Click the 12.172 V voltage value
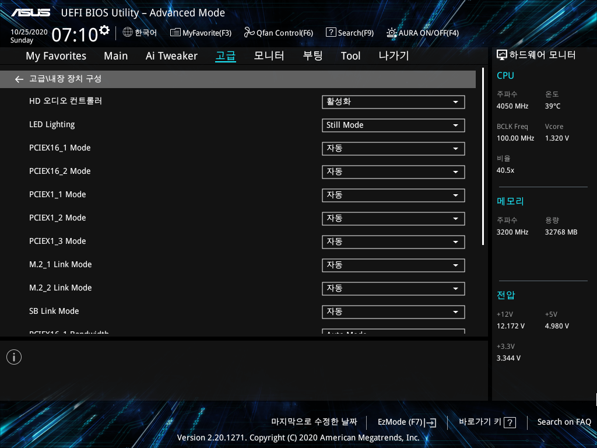The image size is (597, 448). 511,326
